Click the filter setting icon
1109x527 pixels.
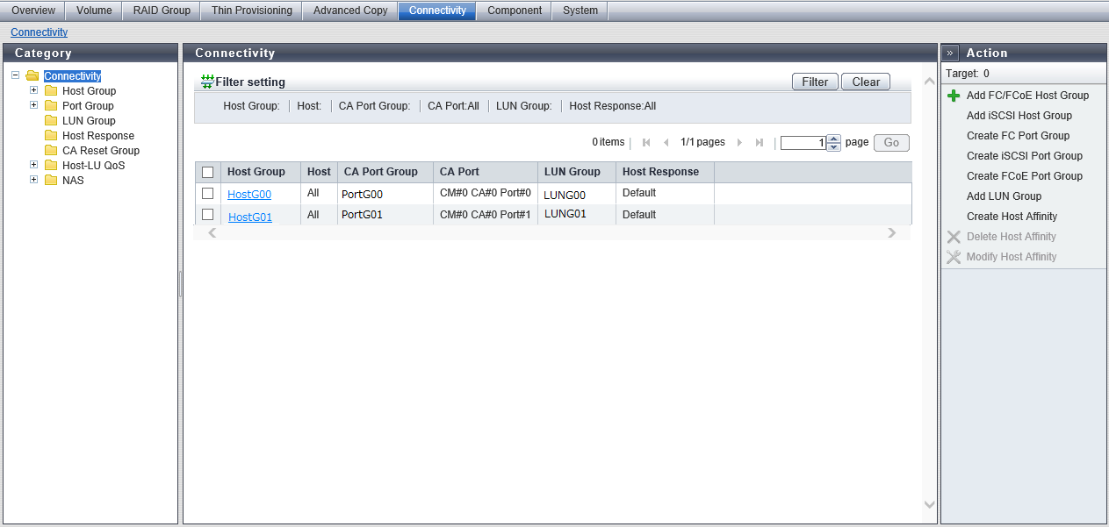(x=207, y=82)
